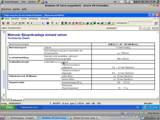Click the left scrollbar down arrow
160x120 pixels.
(x=4, y=95)
